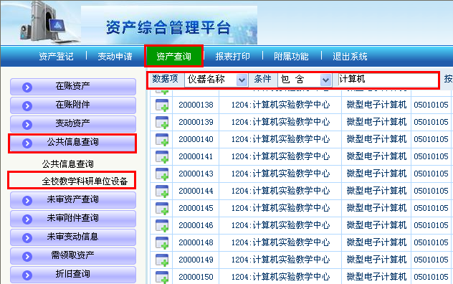Open the 折旧查询 sidebar section
The height and width of the screenshot is (284, 453).
[x=73, y=274]
